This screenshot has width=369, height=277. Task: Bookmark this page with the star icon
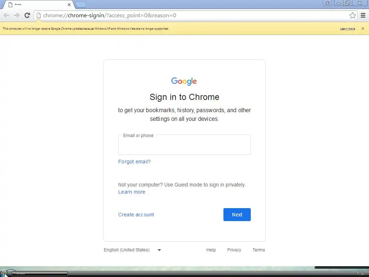352,15
